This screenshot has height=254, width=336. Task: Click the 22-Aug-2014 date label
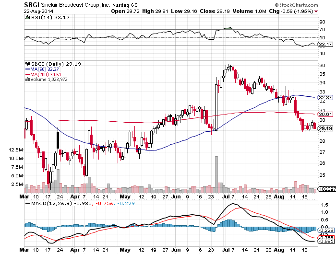coord(38,12)
